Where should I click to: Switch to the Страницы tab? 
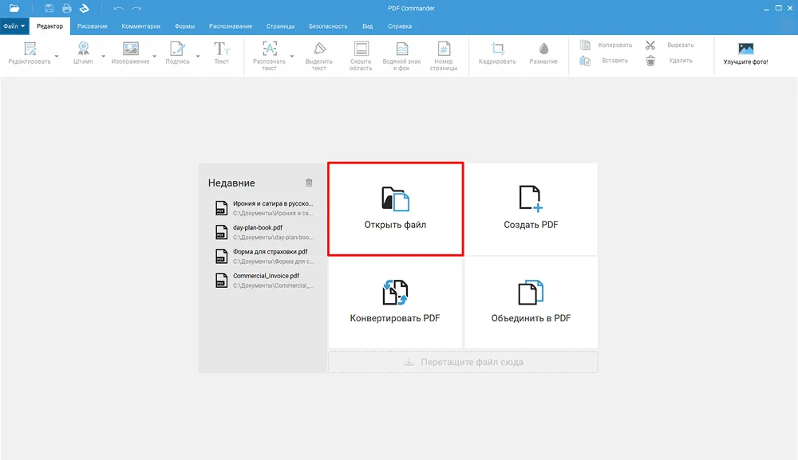(280, 26)
